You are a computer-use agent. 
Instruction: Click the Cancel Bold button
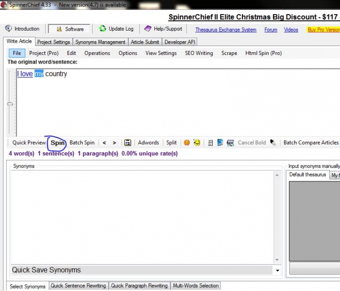[252, 143]
